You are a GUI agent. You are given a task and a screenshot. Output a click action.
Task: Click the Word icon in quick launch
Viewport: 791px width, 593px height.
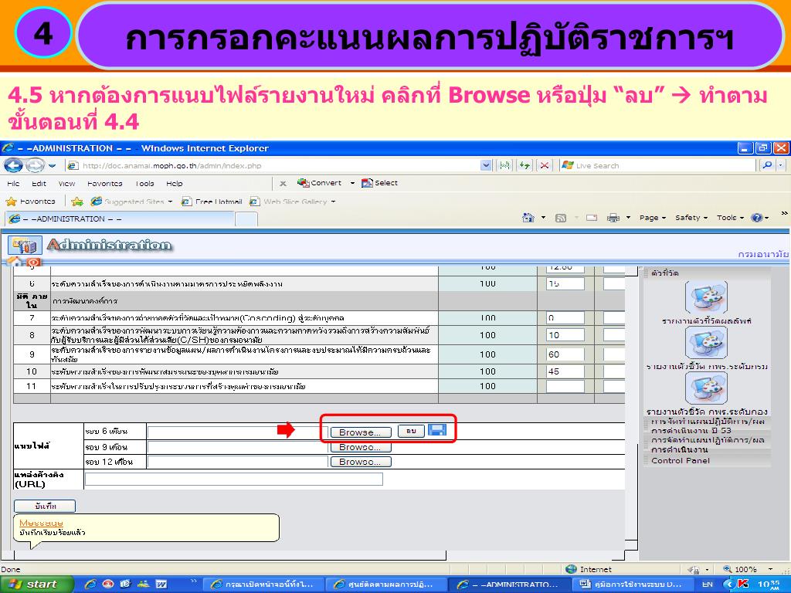(161, 584)
